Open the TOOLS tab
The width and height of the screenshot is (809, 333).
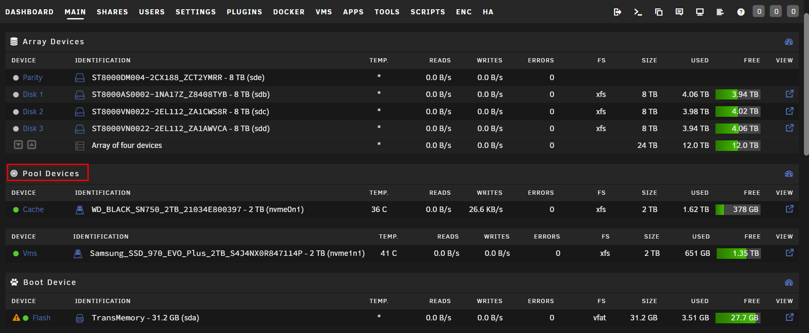click(387, 12)
